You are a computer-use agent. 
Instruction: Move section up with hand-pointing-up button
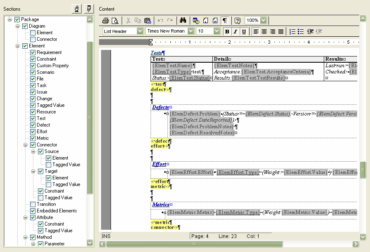click(76, 9)
